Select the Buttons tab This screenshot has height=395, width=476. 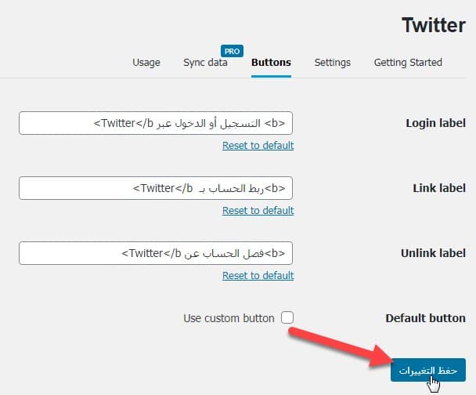pyautogui.click(x=271, y=63)
